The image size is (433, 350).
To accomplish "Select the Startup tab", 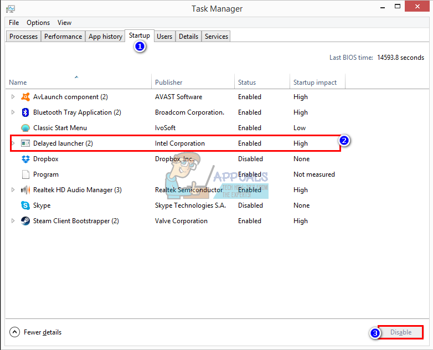I will tap(140, 35).
